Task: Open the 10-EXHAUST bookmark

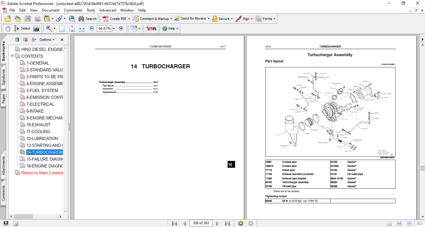Action: point(38,125)
